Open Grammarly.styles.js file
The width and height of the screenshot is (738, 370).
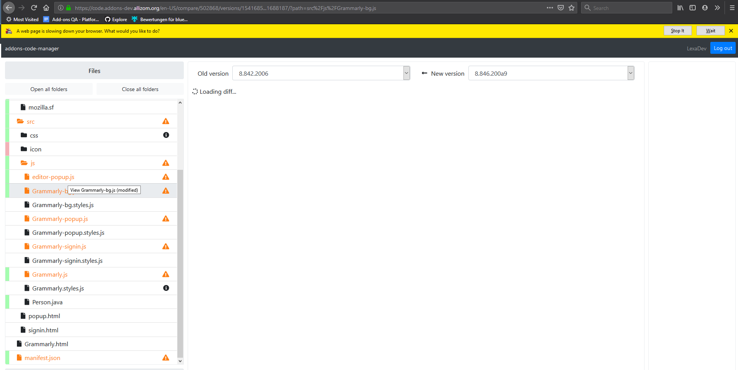point(58,288)
